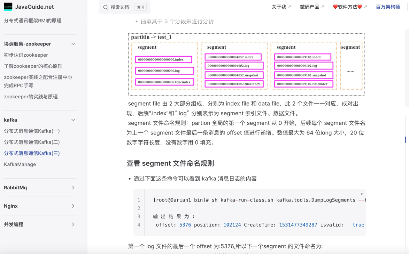Open zookeeper实践之配合注册中心完成RPC手写 page
This screenshot has width=409, height=254.
(38, 81)
